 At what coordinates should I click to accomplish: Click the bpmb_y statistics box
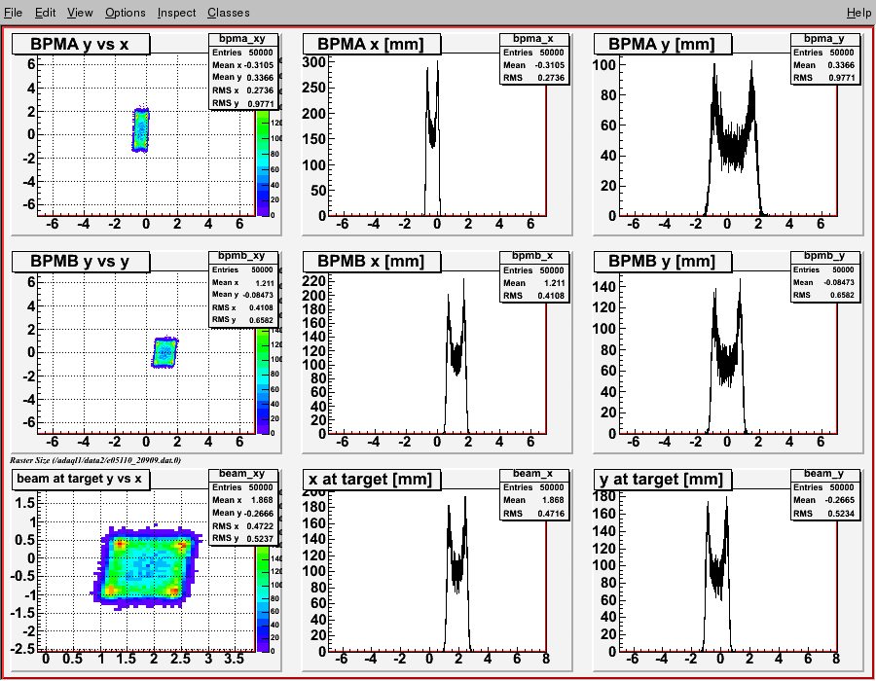coord(825,276)
